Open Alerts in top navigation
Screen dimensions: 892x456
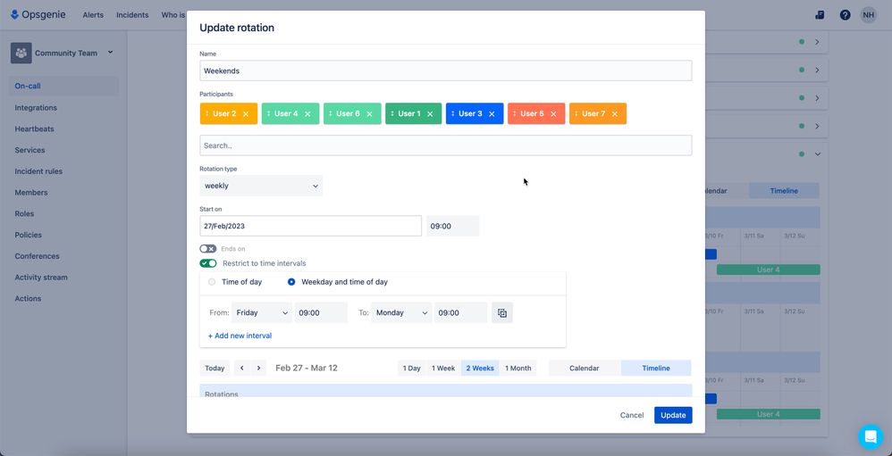point(93,15)
